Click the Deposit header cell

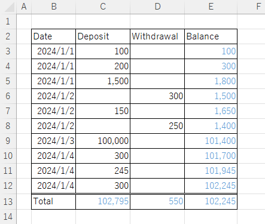pyautogui.click(x=103, y=36)
